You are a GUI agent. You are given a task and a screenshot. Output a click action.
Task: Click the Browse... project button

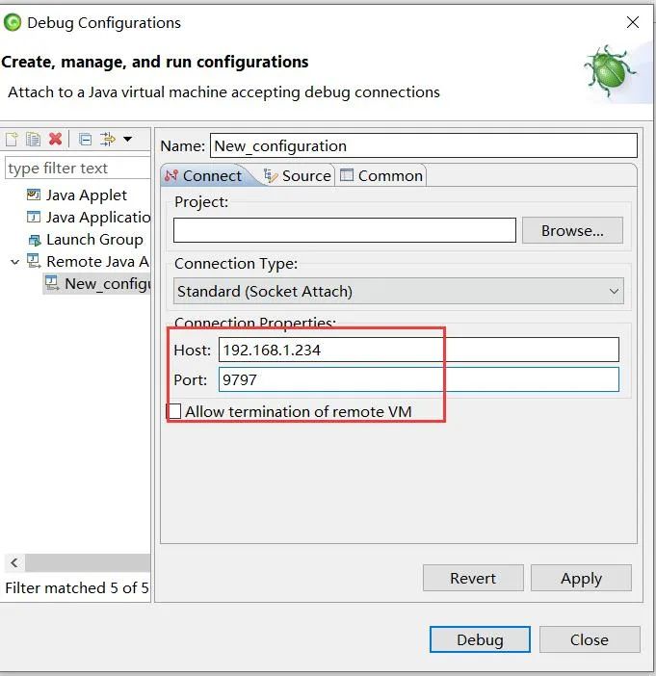[572, 230]
